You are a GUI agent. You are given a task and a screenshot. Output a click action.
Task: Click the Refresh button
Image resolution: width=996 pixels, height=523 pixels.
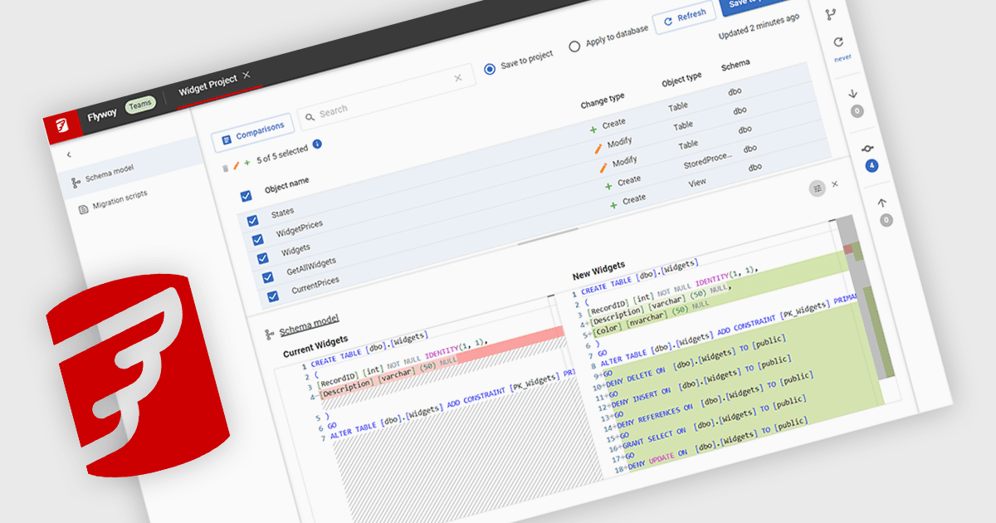[685, 18]
